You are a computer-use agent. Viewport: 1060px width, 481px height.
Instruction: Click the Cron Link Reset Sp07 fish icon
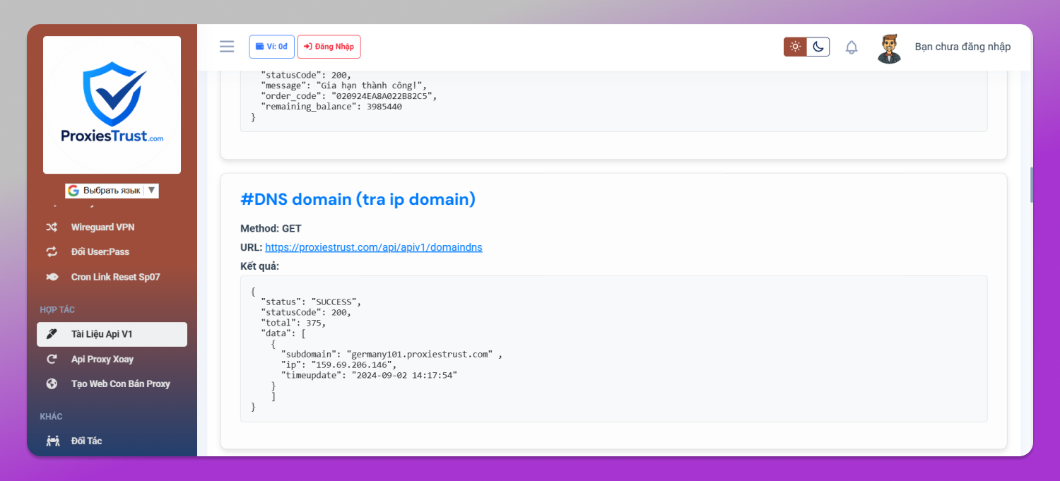point(52,277)
